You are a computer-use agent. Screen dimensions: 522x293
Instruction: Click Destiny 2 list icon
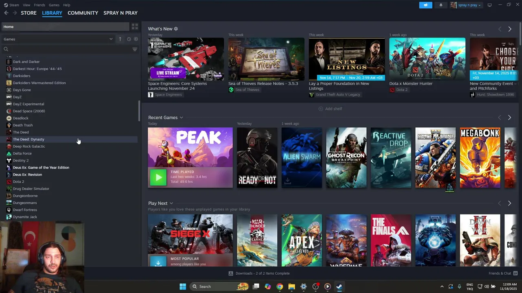(x=9, y=160)
